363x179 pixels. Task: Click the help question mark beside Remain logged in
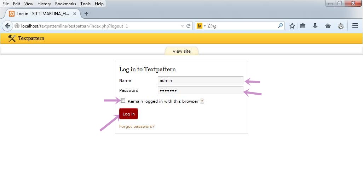(202, 101)
